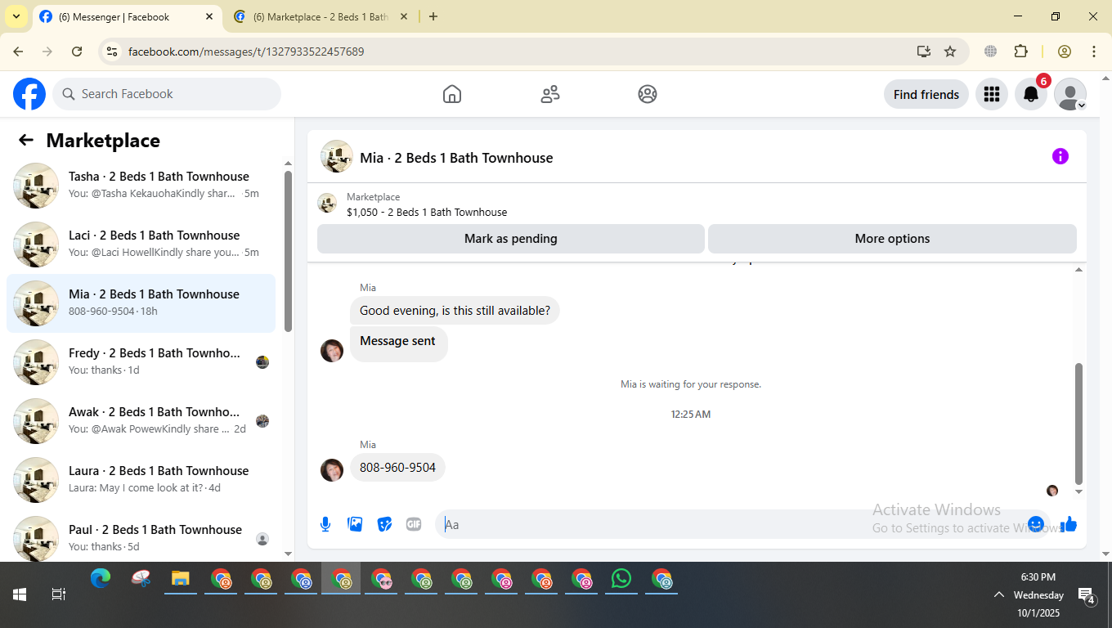The image size is (1112, 628).
Task: Click the Marketplace back arrow
Action: pos(26,140)
